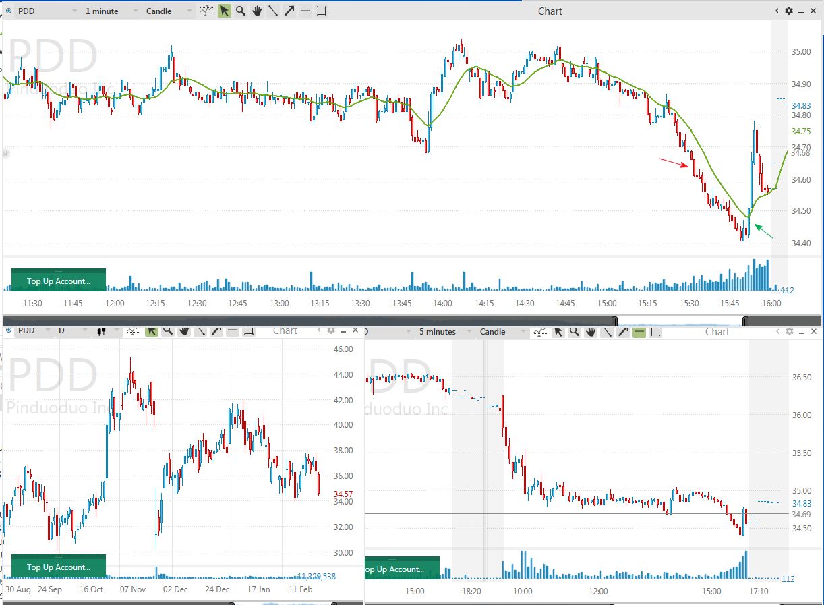Select the arrow tool in daily chart
The image size is (824, 605).
216,330
